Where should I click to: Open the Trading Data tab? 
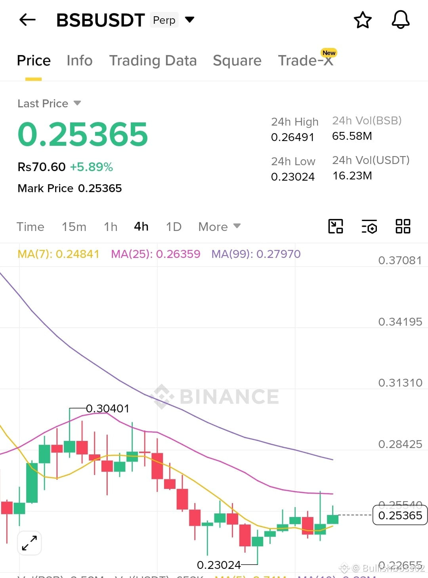(153, 61)
